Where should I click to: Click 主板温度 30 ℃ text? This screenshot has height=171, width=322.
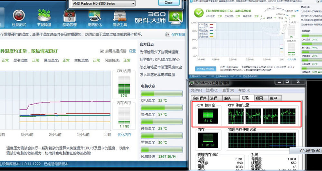154,142
